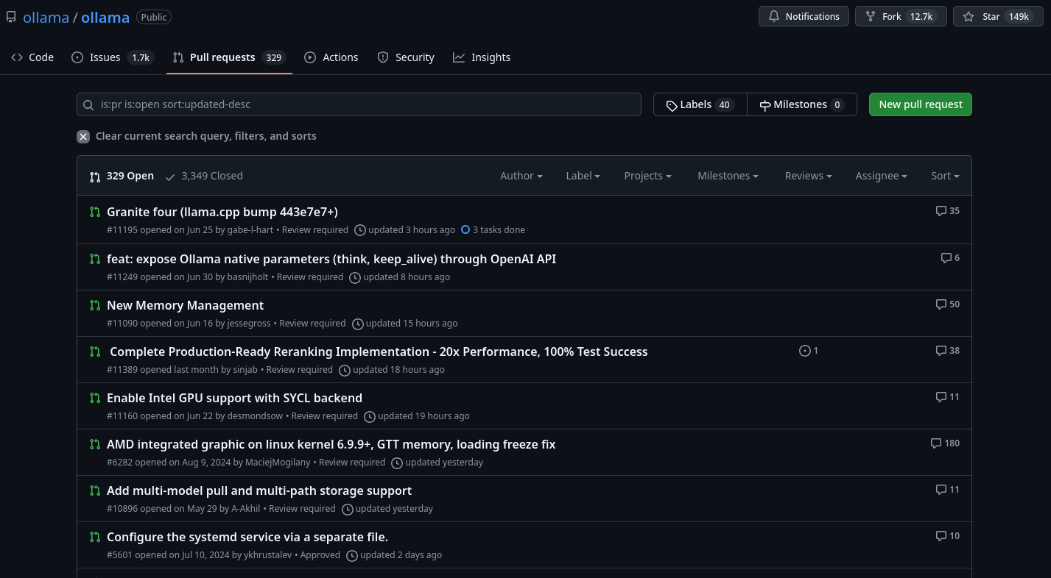
Task: Expand the Label filter dropdown
Action: pyautogui.click(x=583, y=176)
